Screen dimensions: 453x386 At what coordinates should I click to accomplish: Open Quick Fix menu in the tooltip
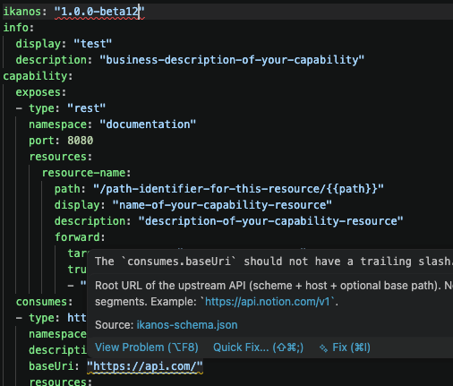click(x=258, y=347)
